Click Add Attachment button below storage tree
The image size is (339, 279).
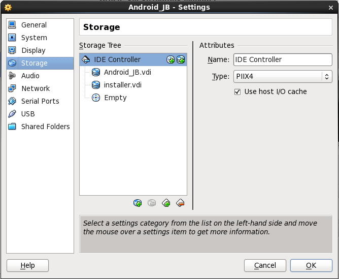[138, 203]
